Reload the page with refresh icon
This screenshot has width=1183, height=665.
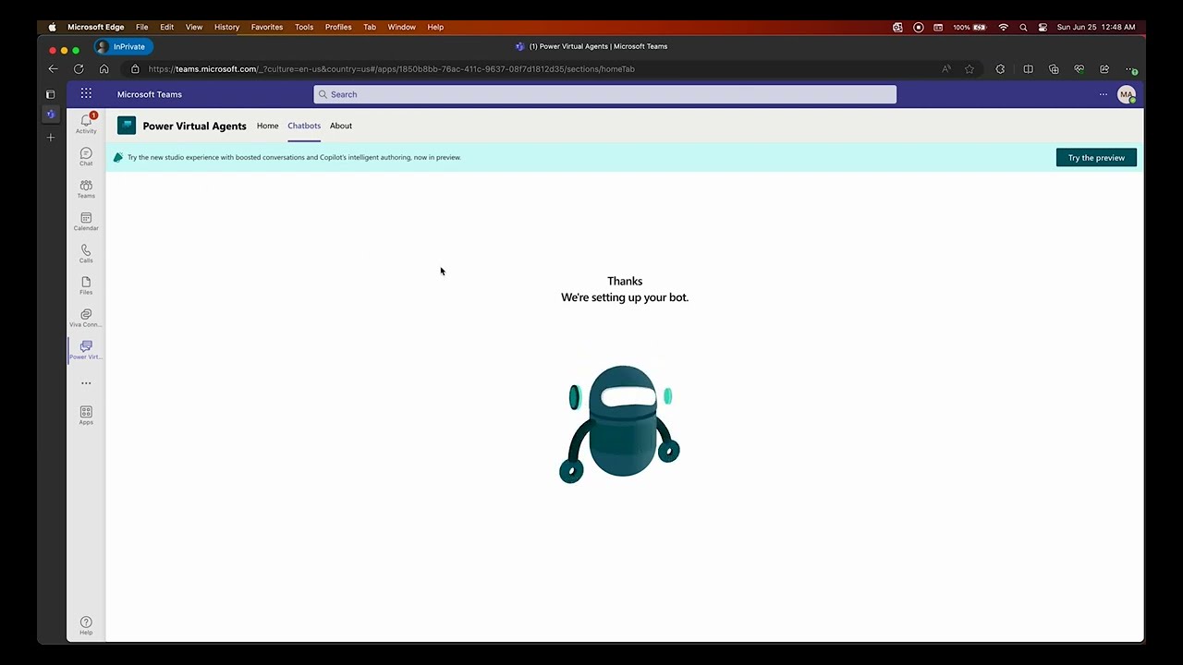tap(79, 68)
